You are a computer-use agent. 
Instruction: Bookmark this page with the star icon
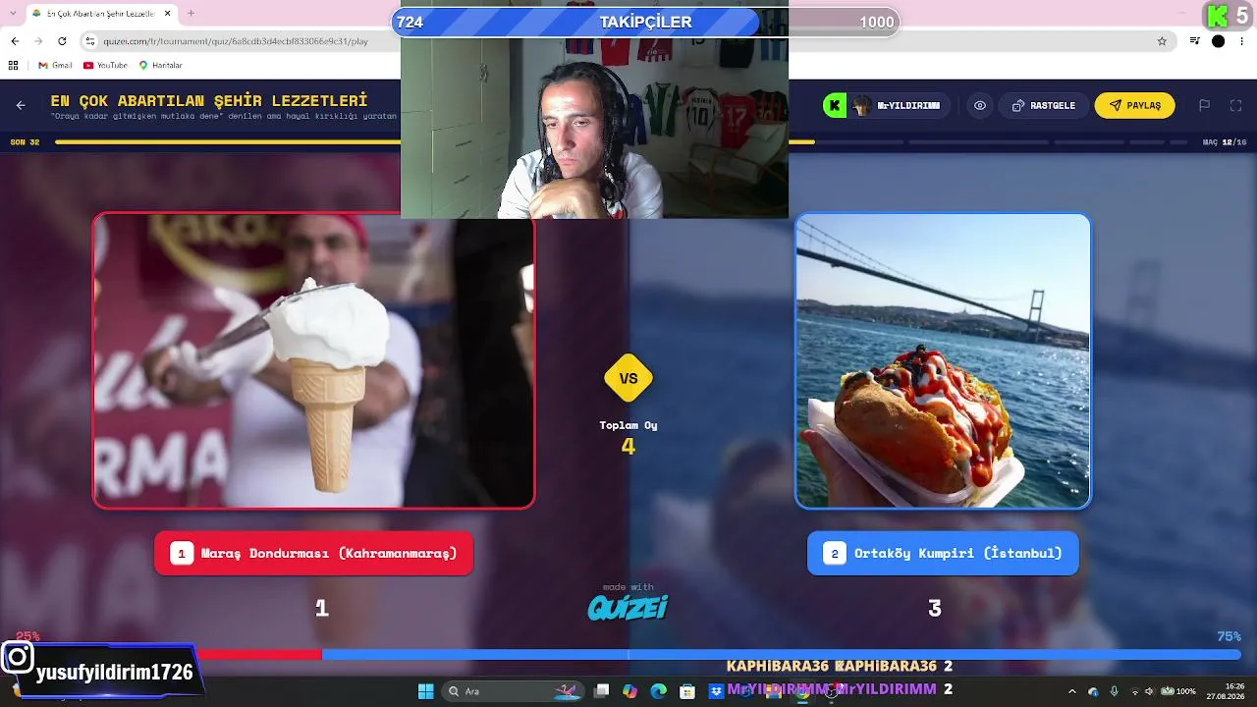pyautogui.click(x=1162, y=41)
